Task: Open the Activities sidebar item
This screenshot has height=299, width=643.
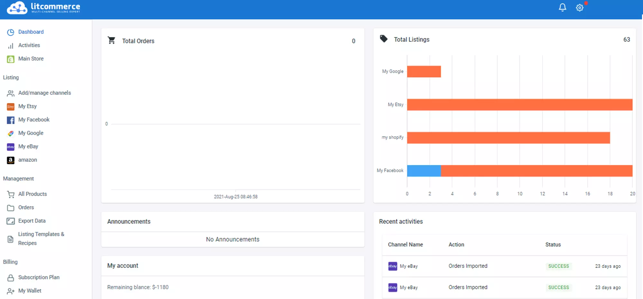Action: coord(29,45)
